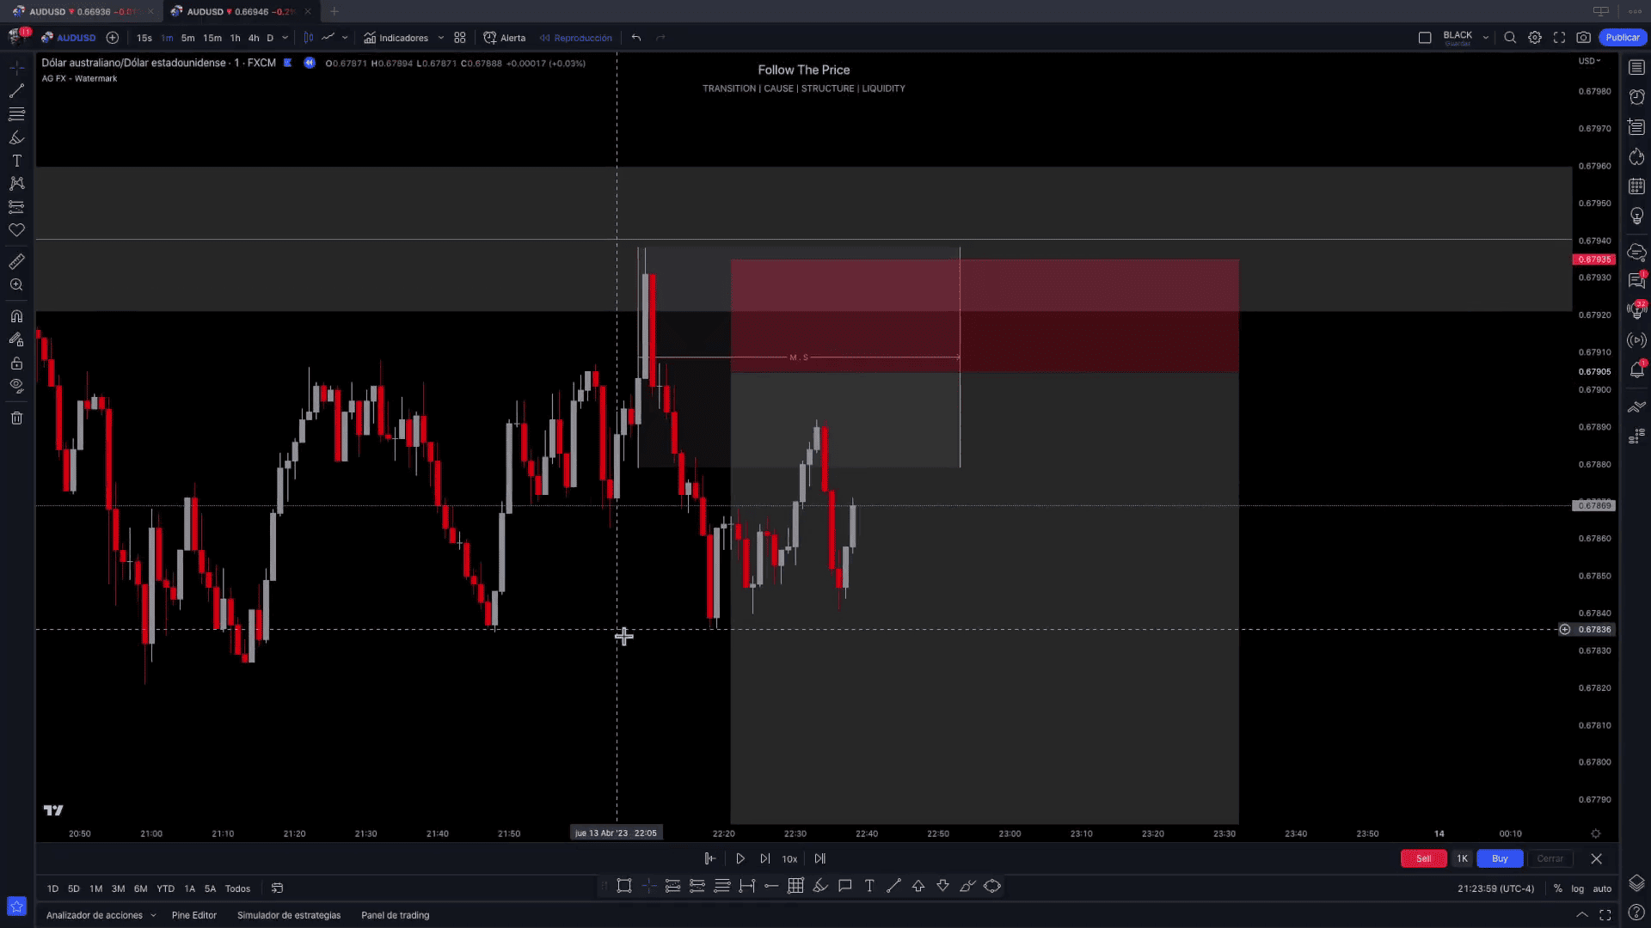Open the 10x replay speed selector
The image size is (1651, 928).
789,858
